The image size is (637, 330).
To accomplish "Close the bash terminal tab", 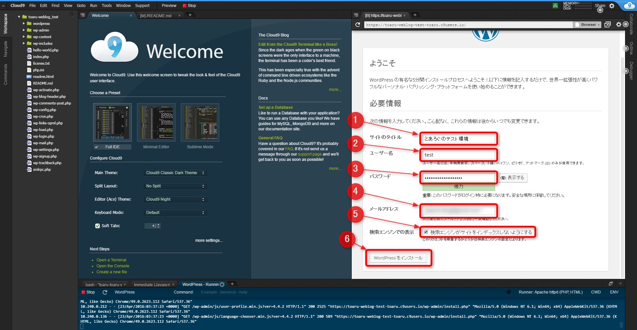I will 125,285.
